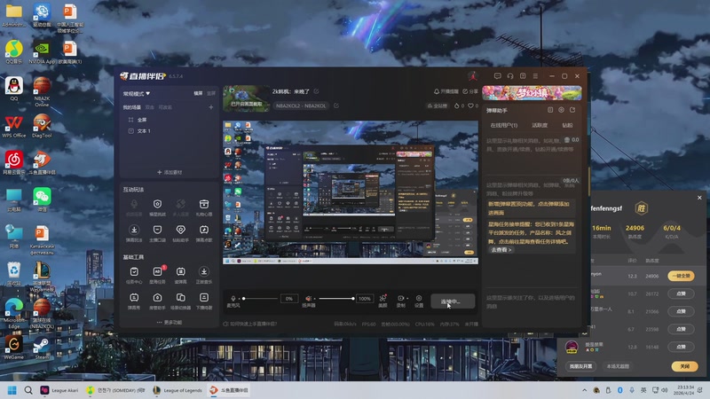The image size is (710, 399).
Task: Open taskbar search icon
Action: (x=28, y=390)
